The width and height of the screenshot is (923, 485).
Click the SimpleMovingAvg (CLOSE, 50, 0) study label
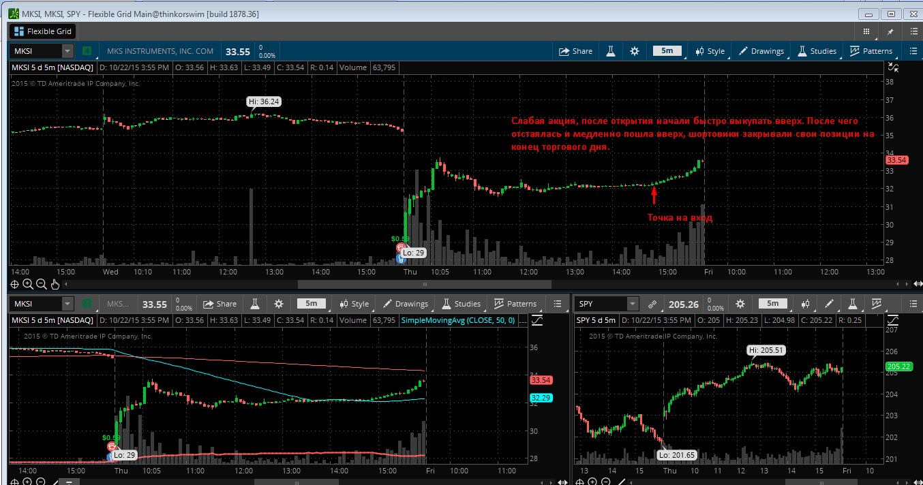click(457, 320)
